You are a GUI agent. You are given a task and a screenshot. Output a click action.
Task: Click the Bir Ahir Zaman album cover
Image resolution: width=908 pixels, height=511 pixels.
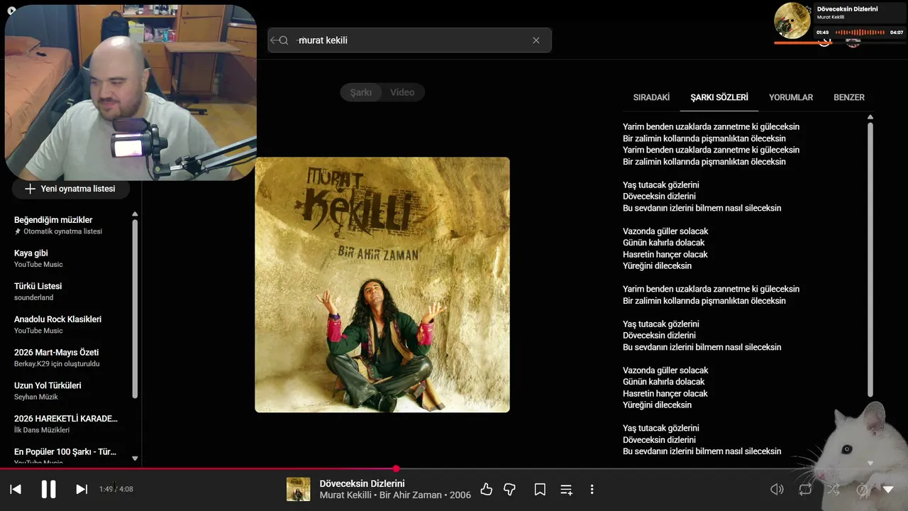[382, 285]
